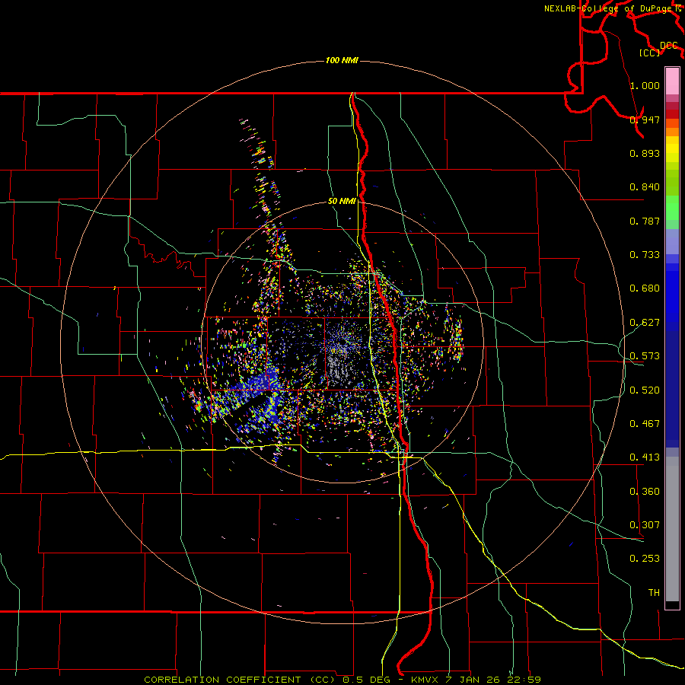
Task: Click the 0.627 color scale value
Action: tap(645, 323)
